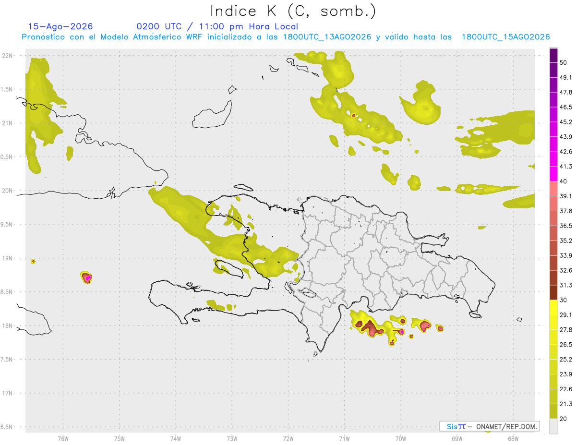Click the colorbar value "22.6"

click(566, 389)
